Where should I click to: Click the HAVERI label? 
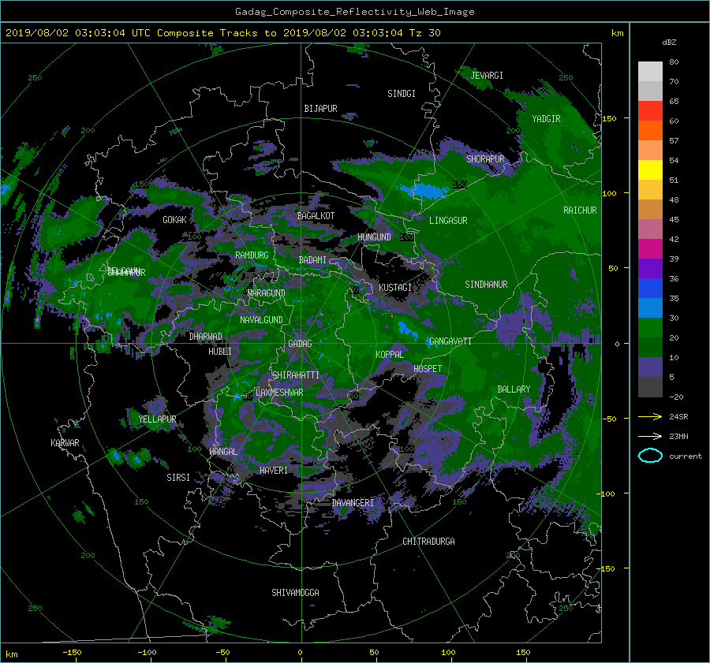pos(274,471)
